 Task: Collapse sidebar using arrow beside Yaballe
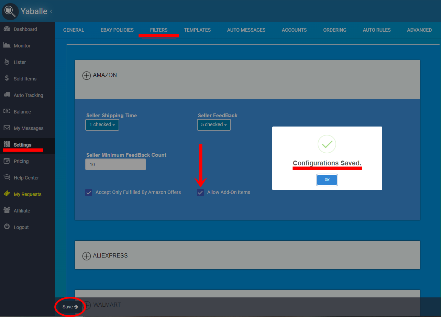[51, 11]
